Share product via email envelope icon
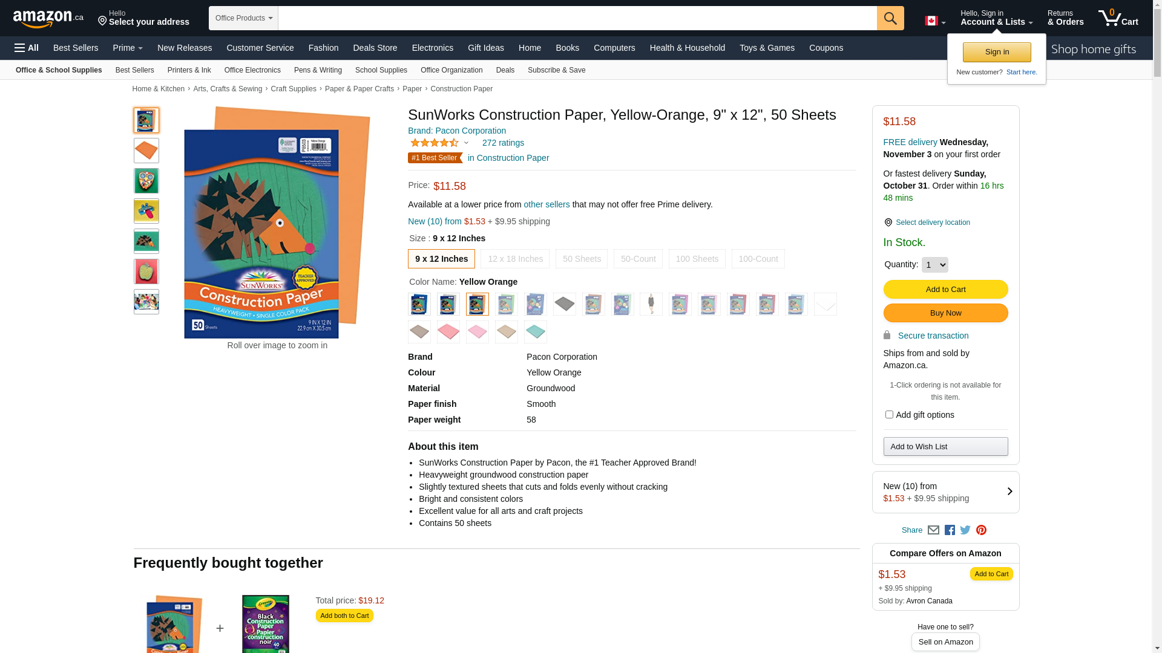 point(933,530)
